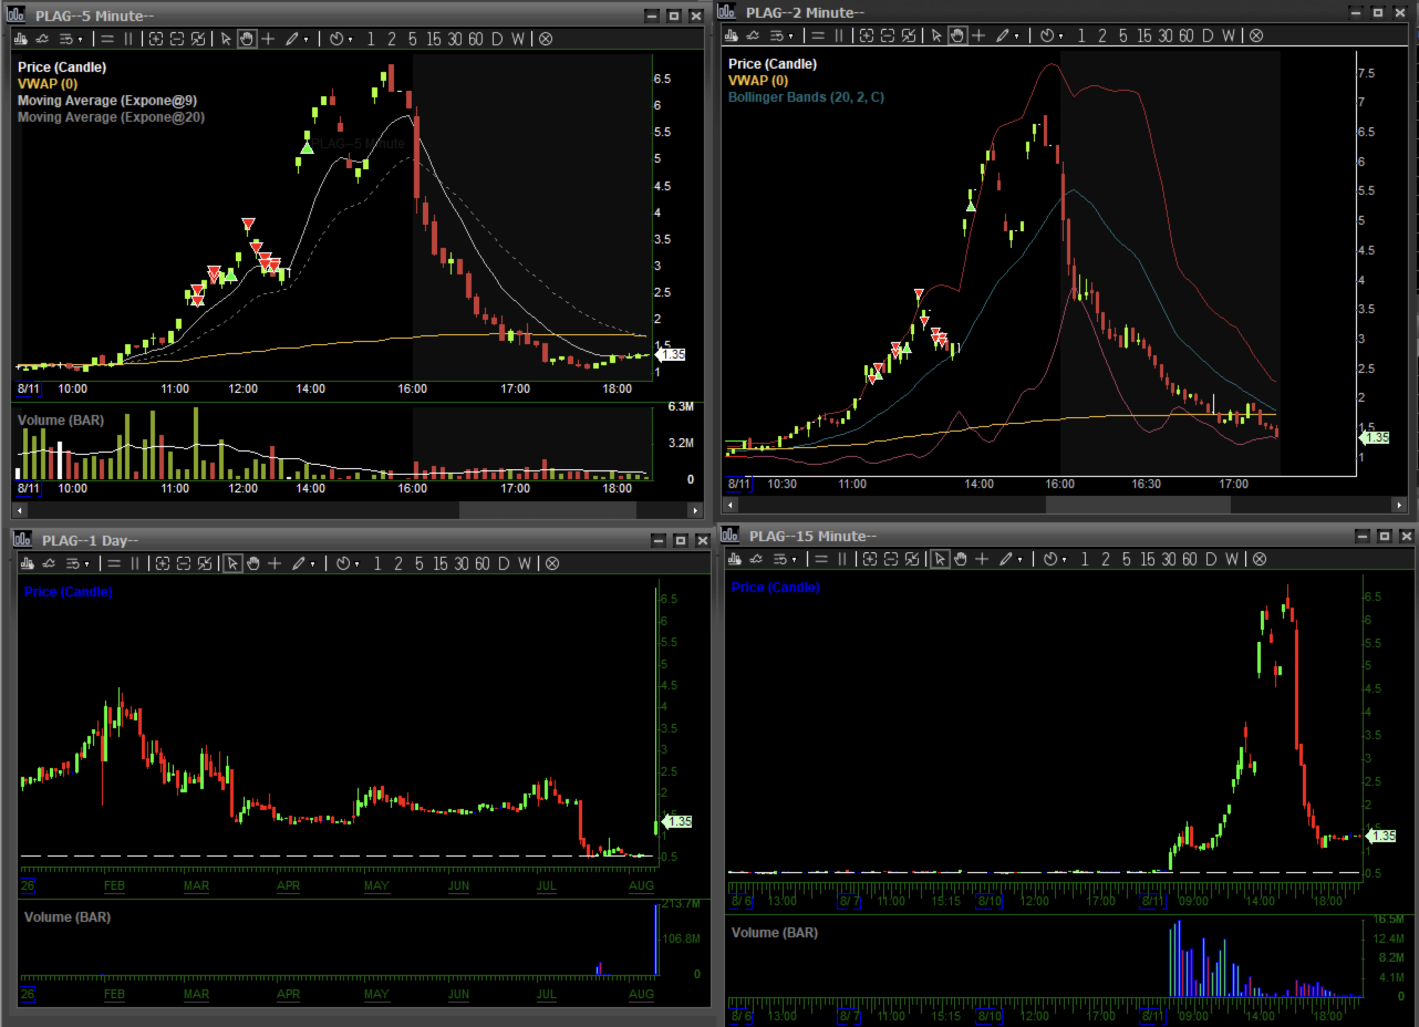Viewport: 1419px width, 1027px height.
Task: Open the chart type icon in the PLAG 1 Day toolbar
Action: (28, 563)
